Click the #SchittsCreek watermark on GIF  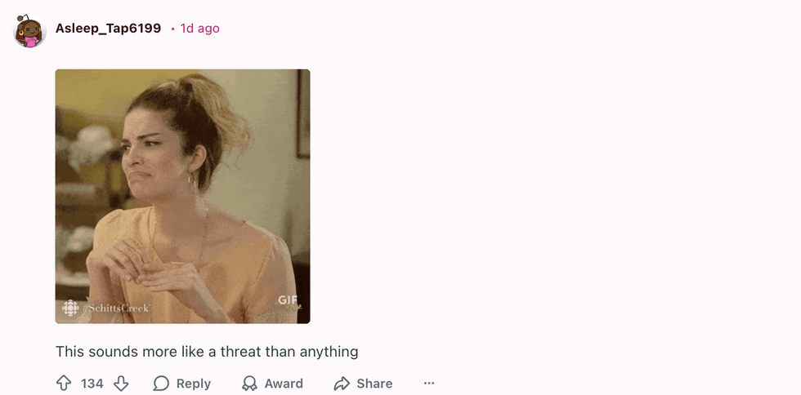pyautogui.click(x=116, y=308)
